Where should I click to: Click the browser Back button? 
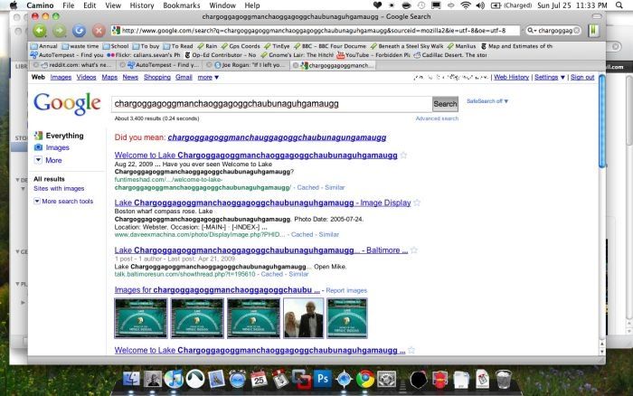(40, 30)
